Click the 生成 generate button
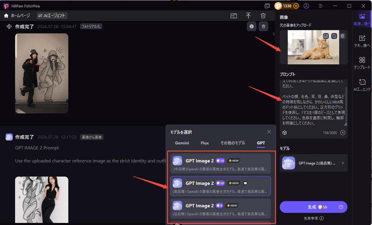Screen dimensions: 372x225 [x=313, y=207]
